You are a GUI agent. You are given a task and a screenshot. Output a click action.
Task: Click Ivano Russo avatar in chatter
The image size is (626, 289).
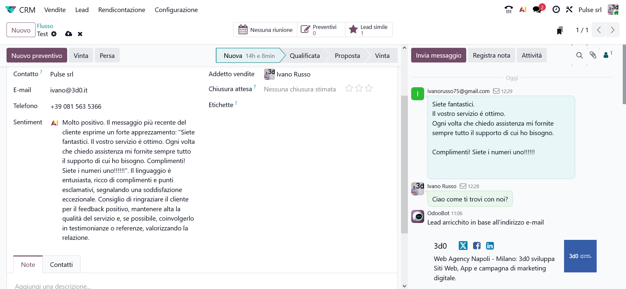click(418, 189)
